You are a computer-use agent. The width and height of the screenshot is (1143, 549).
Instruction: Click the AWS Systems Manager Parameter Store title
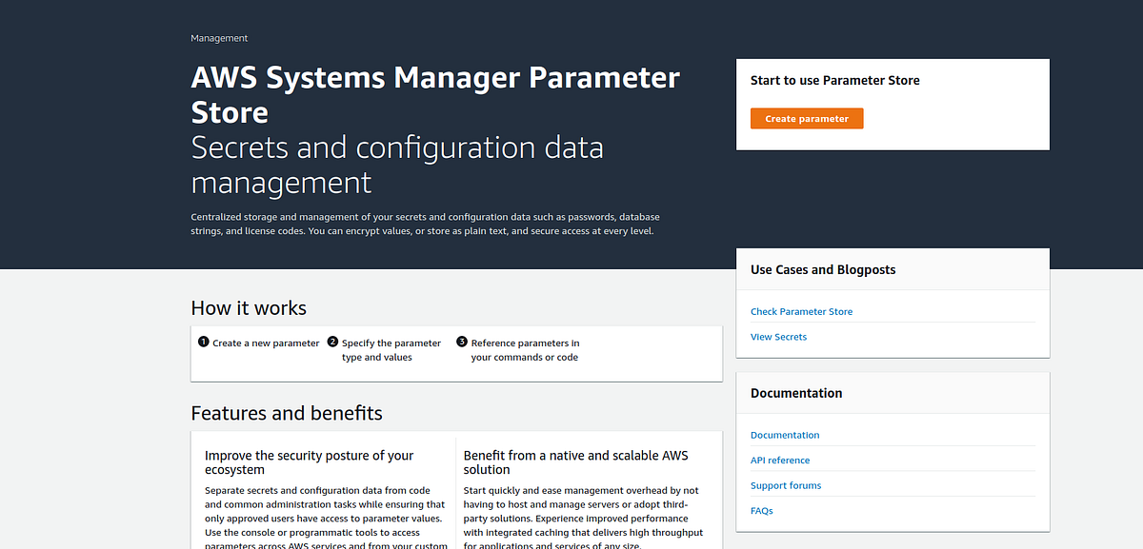point(434,93)
